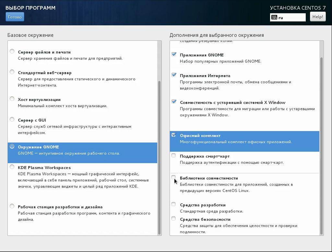This screenshot has height=252, width=332.
Task: Click description Сервер хранения файлов и печати
Action: click(x=70, y=58)
